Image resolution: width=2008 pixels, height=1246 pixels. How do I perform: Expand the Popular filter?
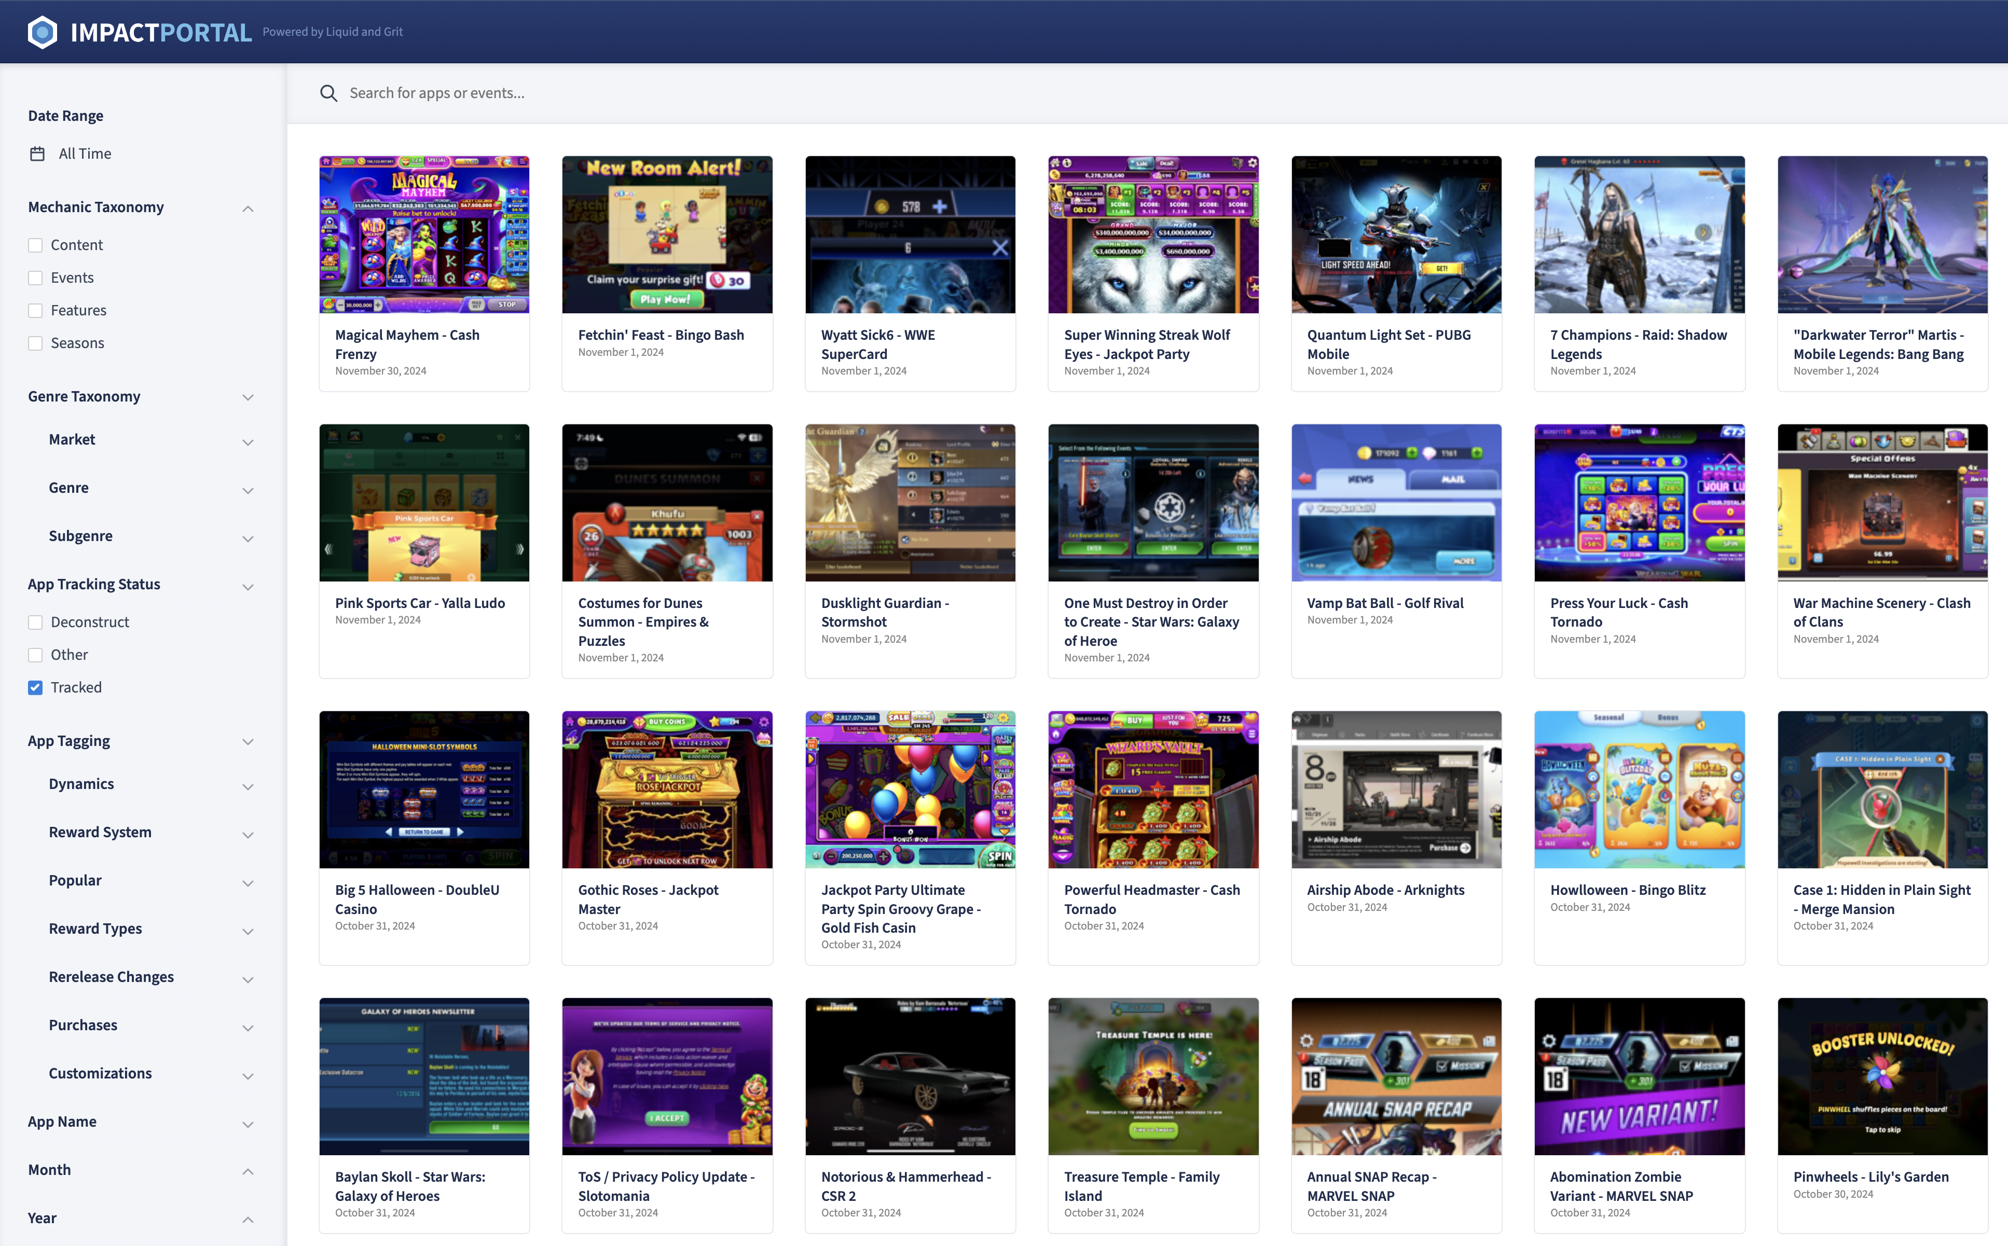247,882
